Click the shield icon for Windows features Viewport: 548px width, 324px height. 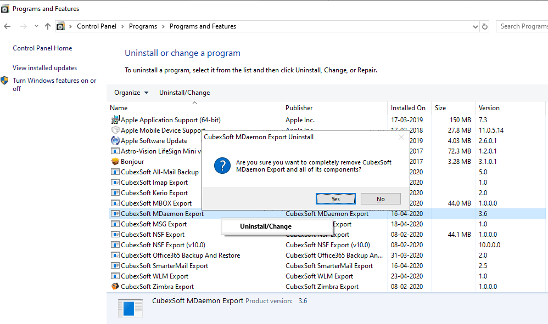4,81
